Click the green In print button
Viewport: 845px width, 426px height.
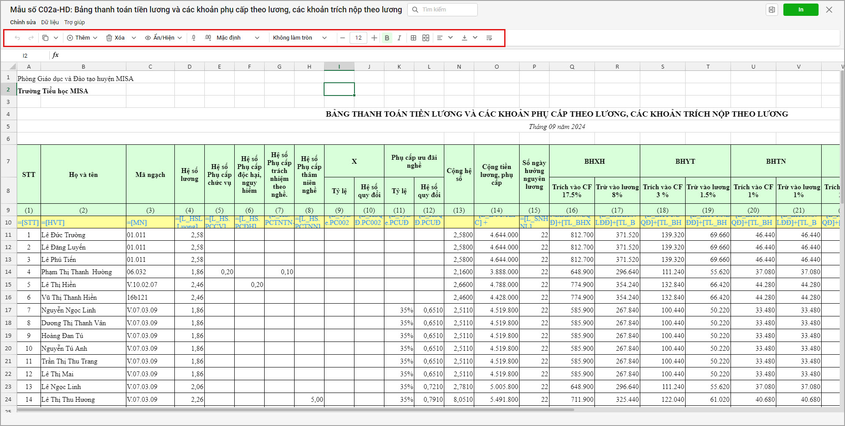[x=801, y=10]
